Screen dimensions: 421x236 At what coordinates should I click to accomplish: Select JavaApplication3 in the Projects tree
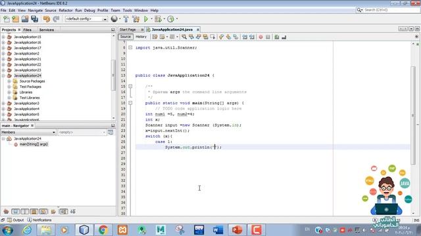coord(26,104)
